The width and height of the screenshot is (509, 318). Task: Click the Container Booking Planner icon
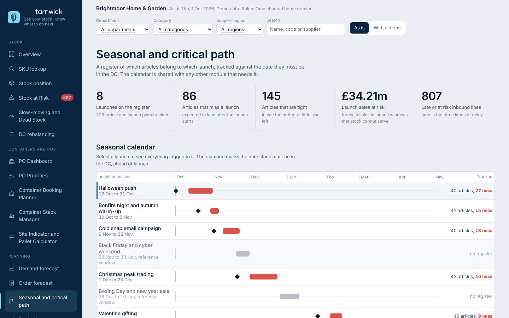coord(12,194)
